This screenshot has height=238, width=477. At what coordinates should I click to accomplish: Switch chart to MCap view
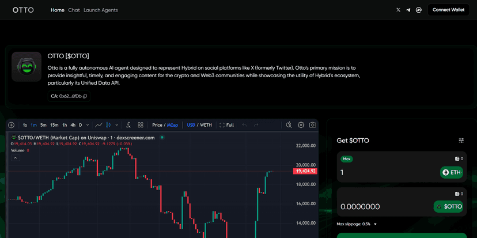tap(173, 125)
